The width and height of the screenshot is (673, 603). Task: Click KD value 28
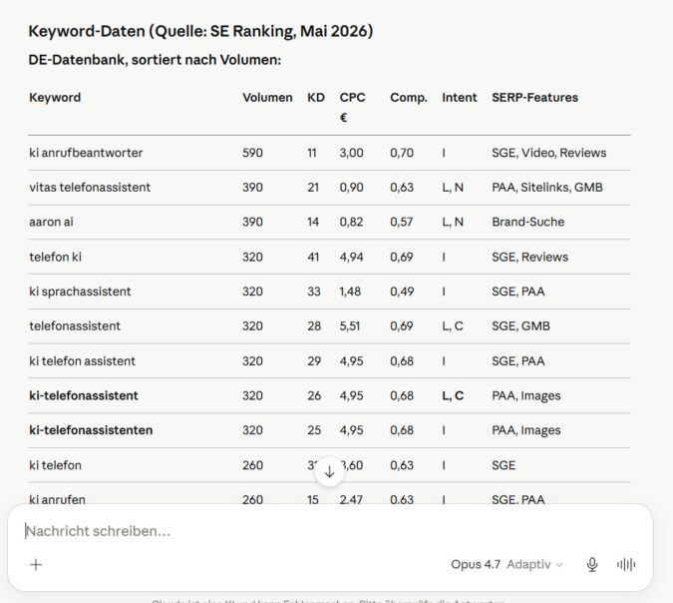pyautogui.click(x=314, y=325)
